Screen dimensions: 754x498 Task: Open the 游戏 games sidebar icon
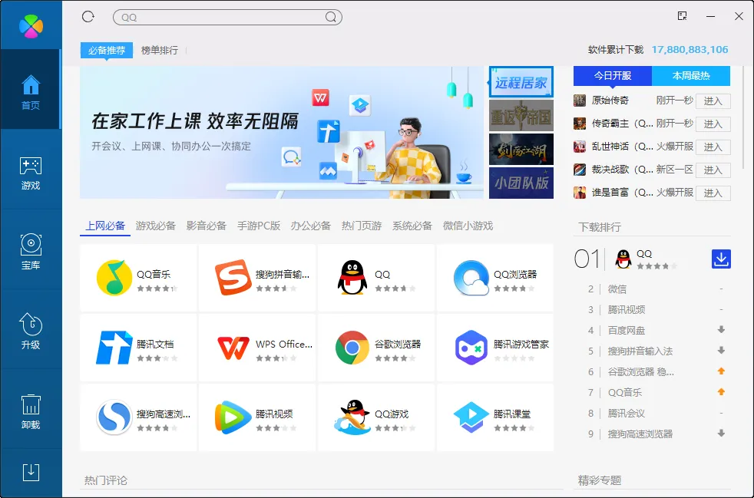31,173
